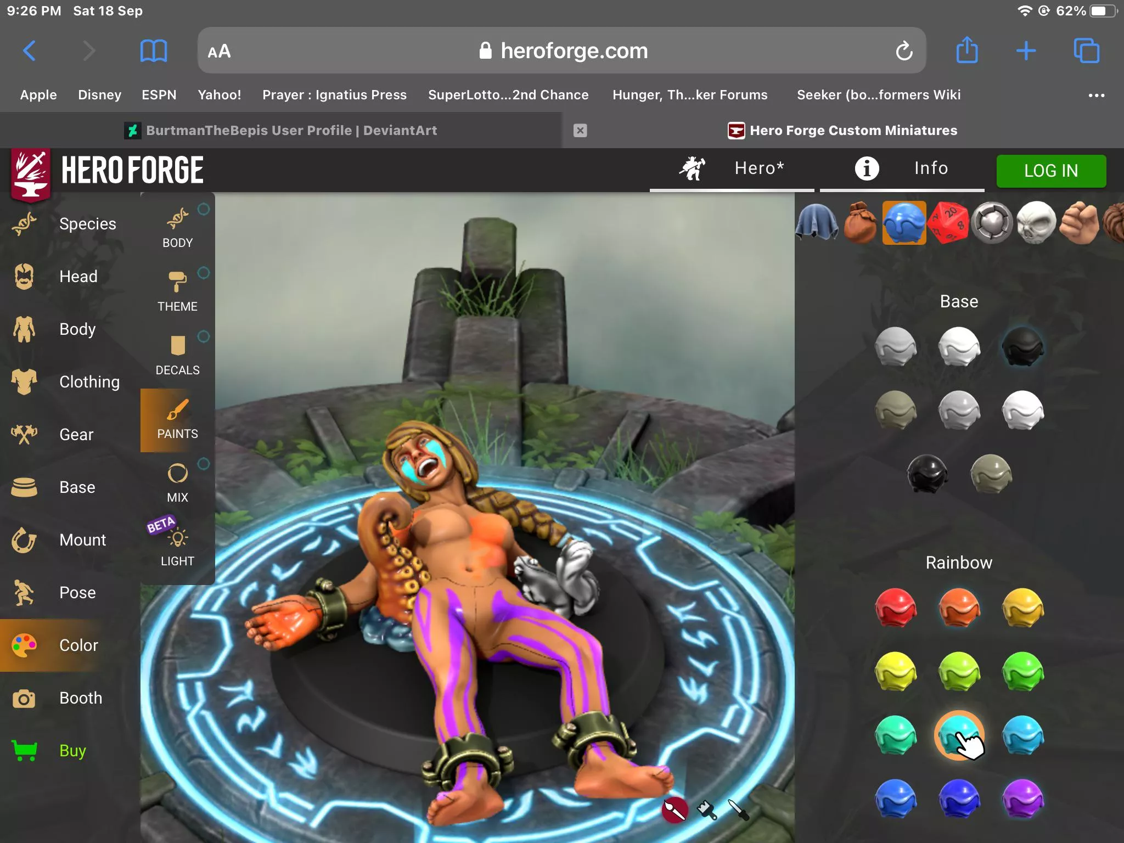Toggle the BODY paint indicator circle

(204, 209)
